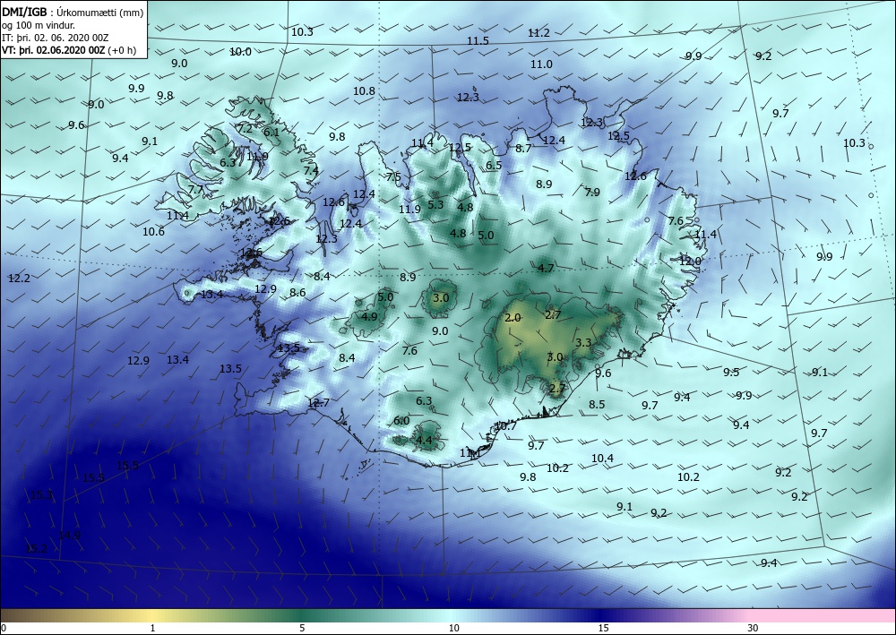Click the map value '14.9'
This screenshot has height=635, width=896.
(x=69, y=535)
